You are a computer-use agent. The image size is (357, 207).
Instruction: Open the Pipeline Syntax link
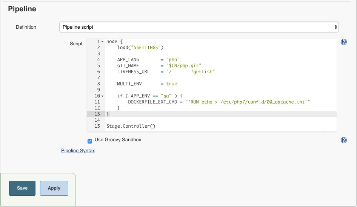78,151
